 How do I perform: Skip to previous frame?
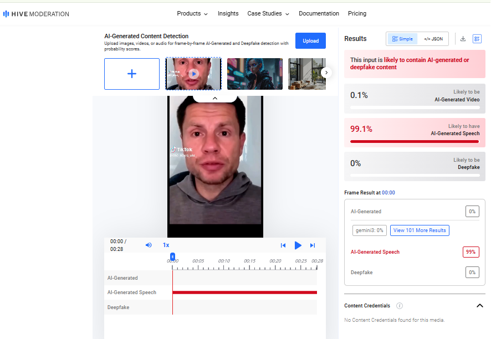click(x=283, y=245)
